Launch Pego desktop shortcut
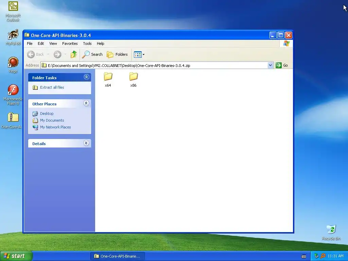 13,65
